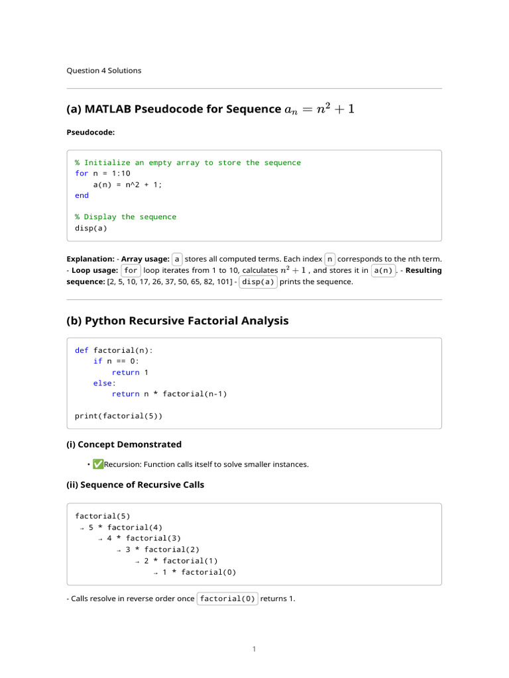The width and height of the screenshot is (509, 678).
Task: Click the '(i) Concept Demonstrated' subheading
Action: click(124, 444)
